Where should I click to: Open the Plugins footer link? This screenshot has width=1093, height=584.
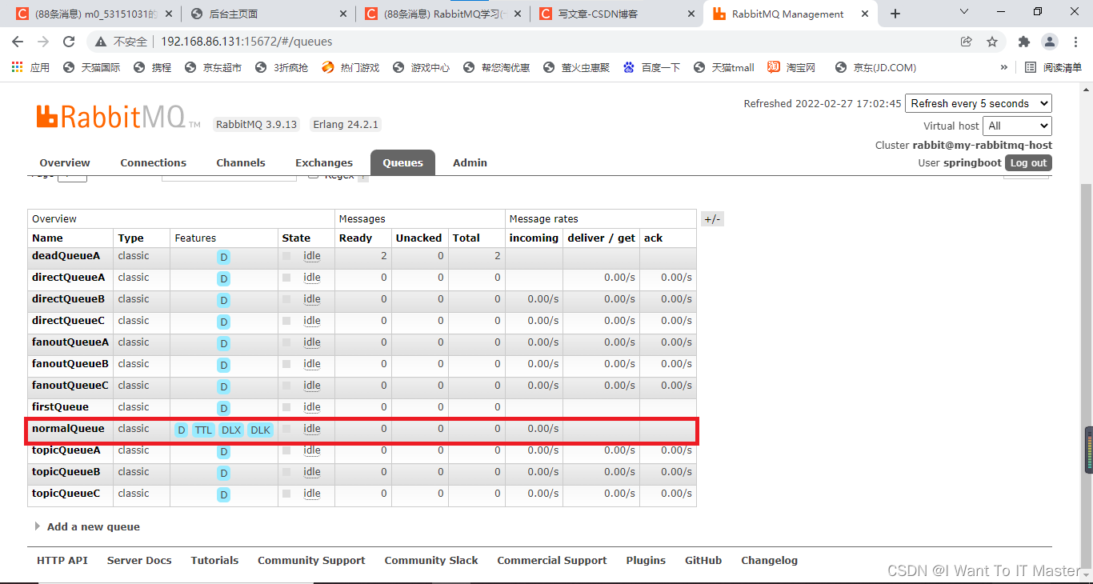(646, 560)
